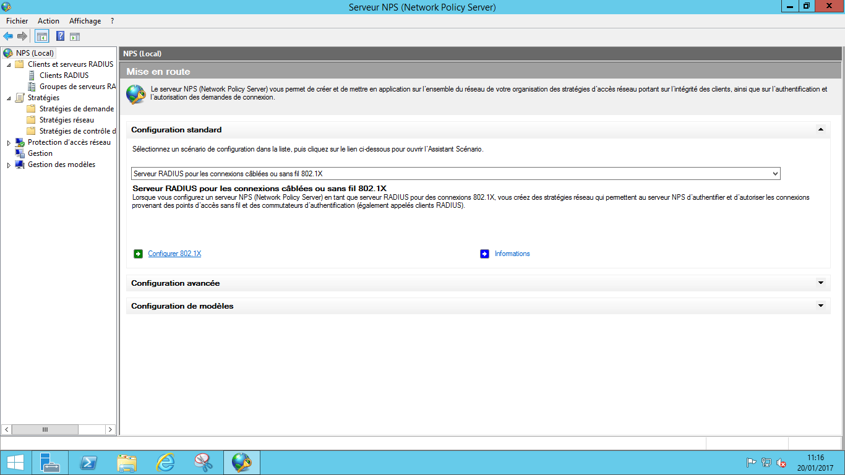Click the blue Help toolbar icon
Image resolution: width=845 pixels, height=475 pixels.
(61, 36)
